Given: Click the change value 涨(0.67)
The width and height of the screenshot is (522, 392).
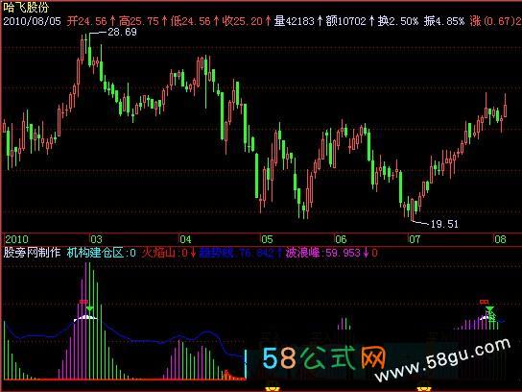Looking at the screenshot, I should (x=492, y=21).
